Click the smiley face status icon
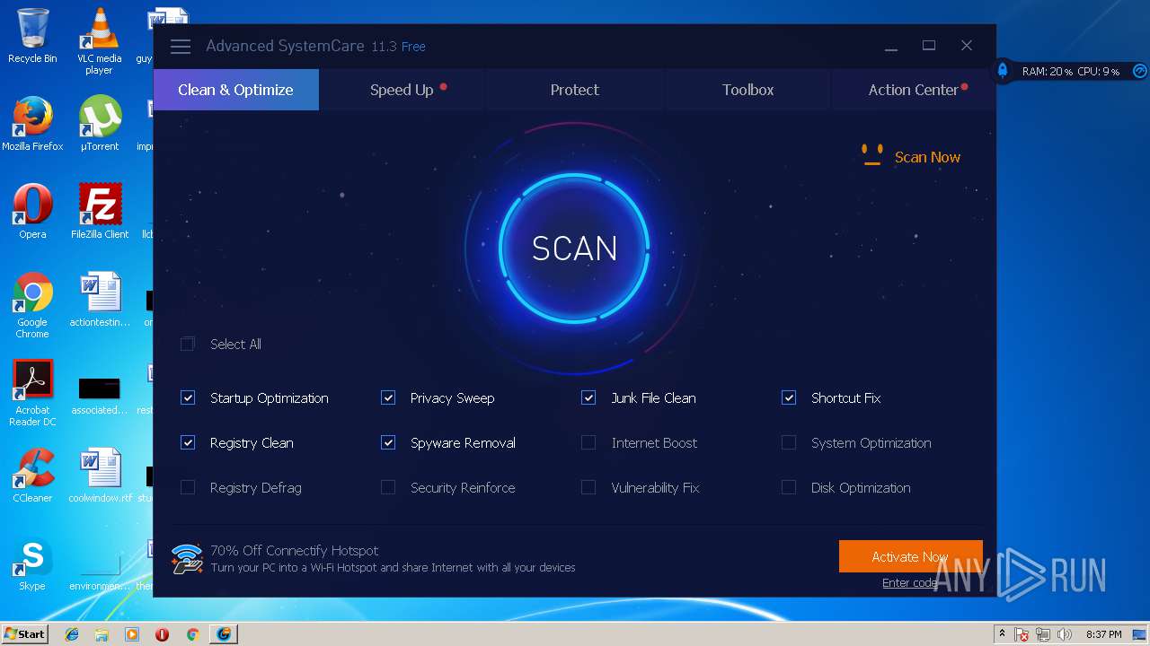Viewport: 1150px width, 646px height. click(871, 156)
